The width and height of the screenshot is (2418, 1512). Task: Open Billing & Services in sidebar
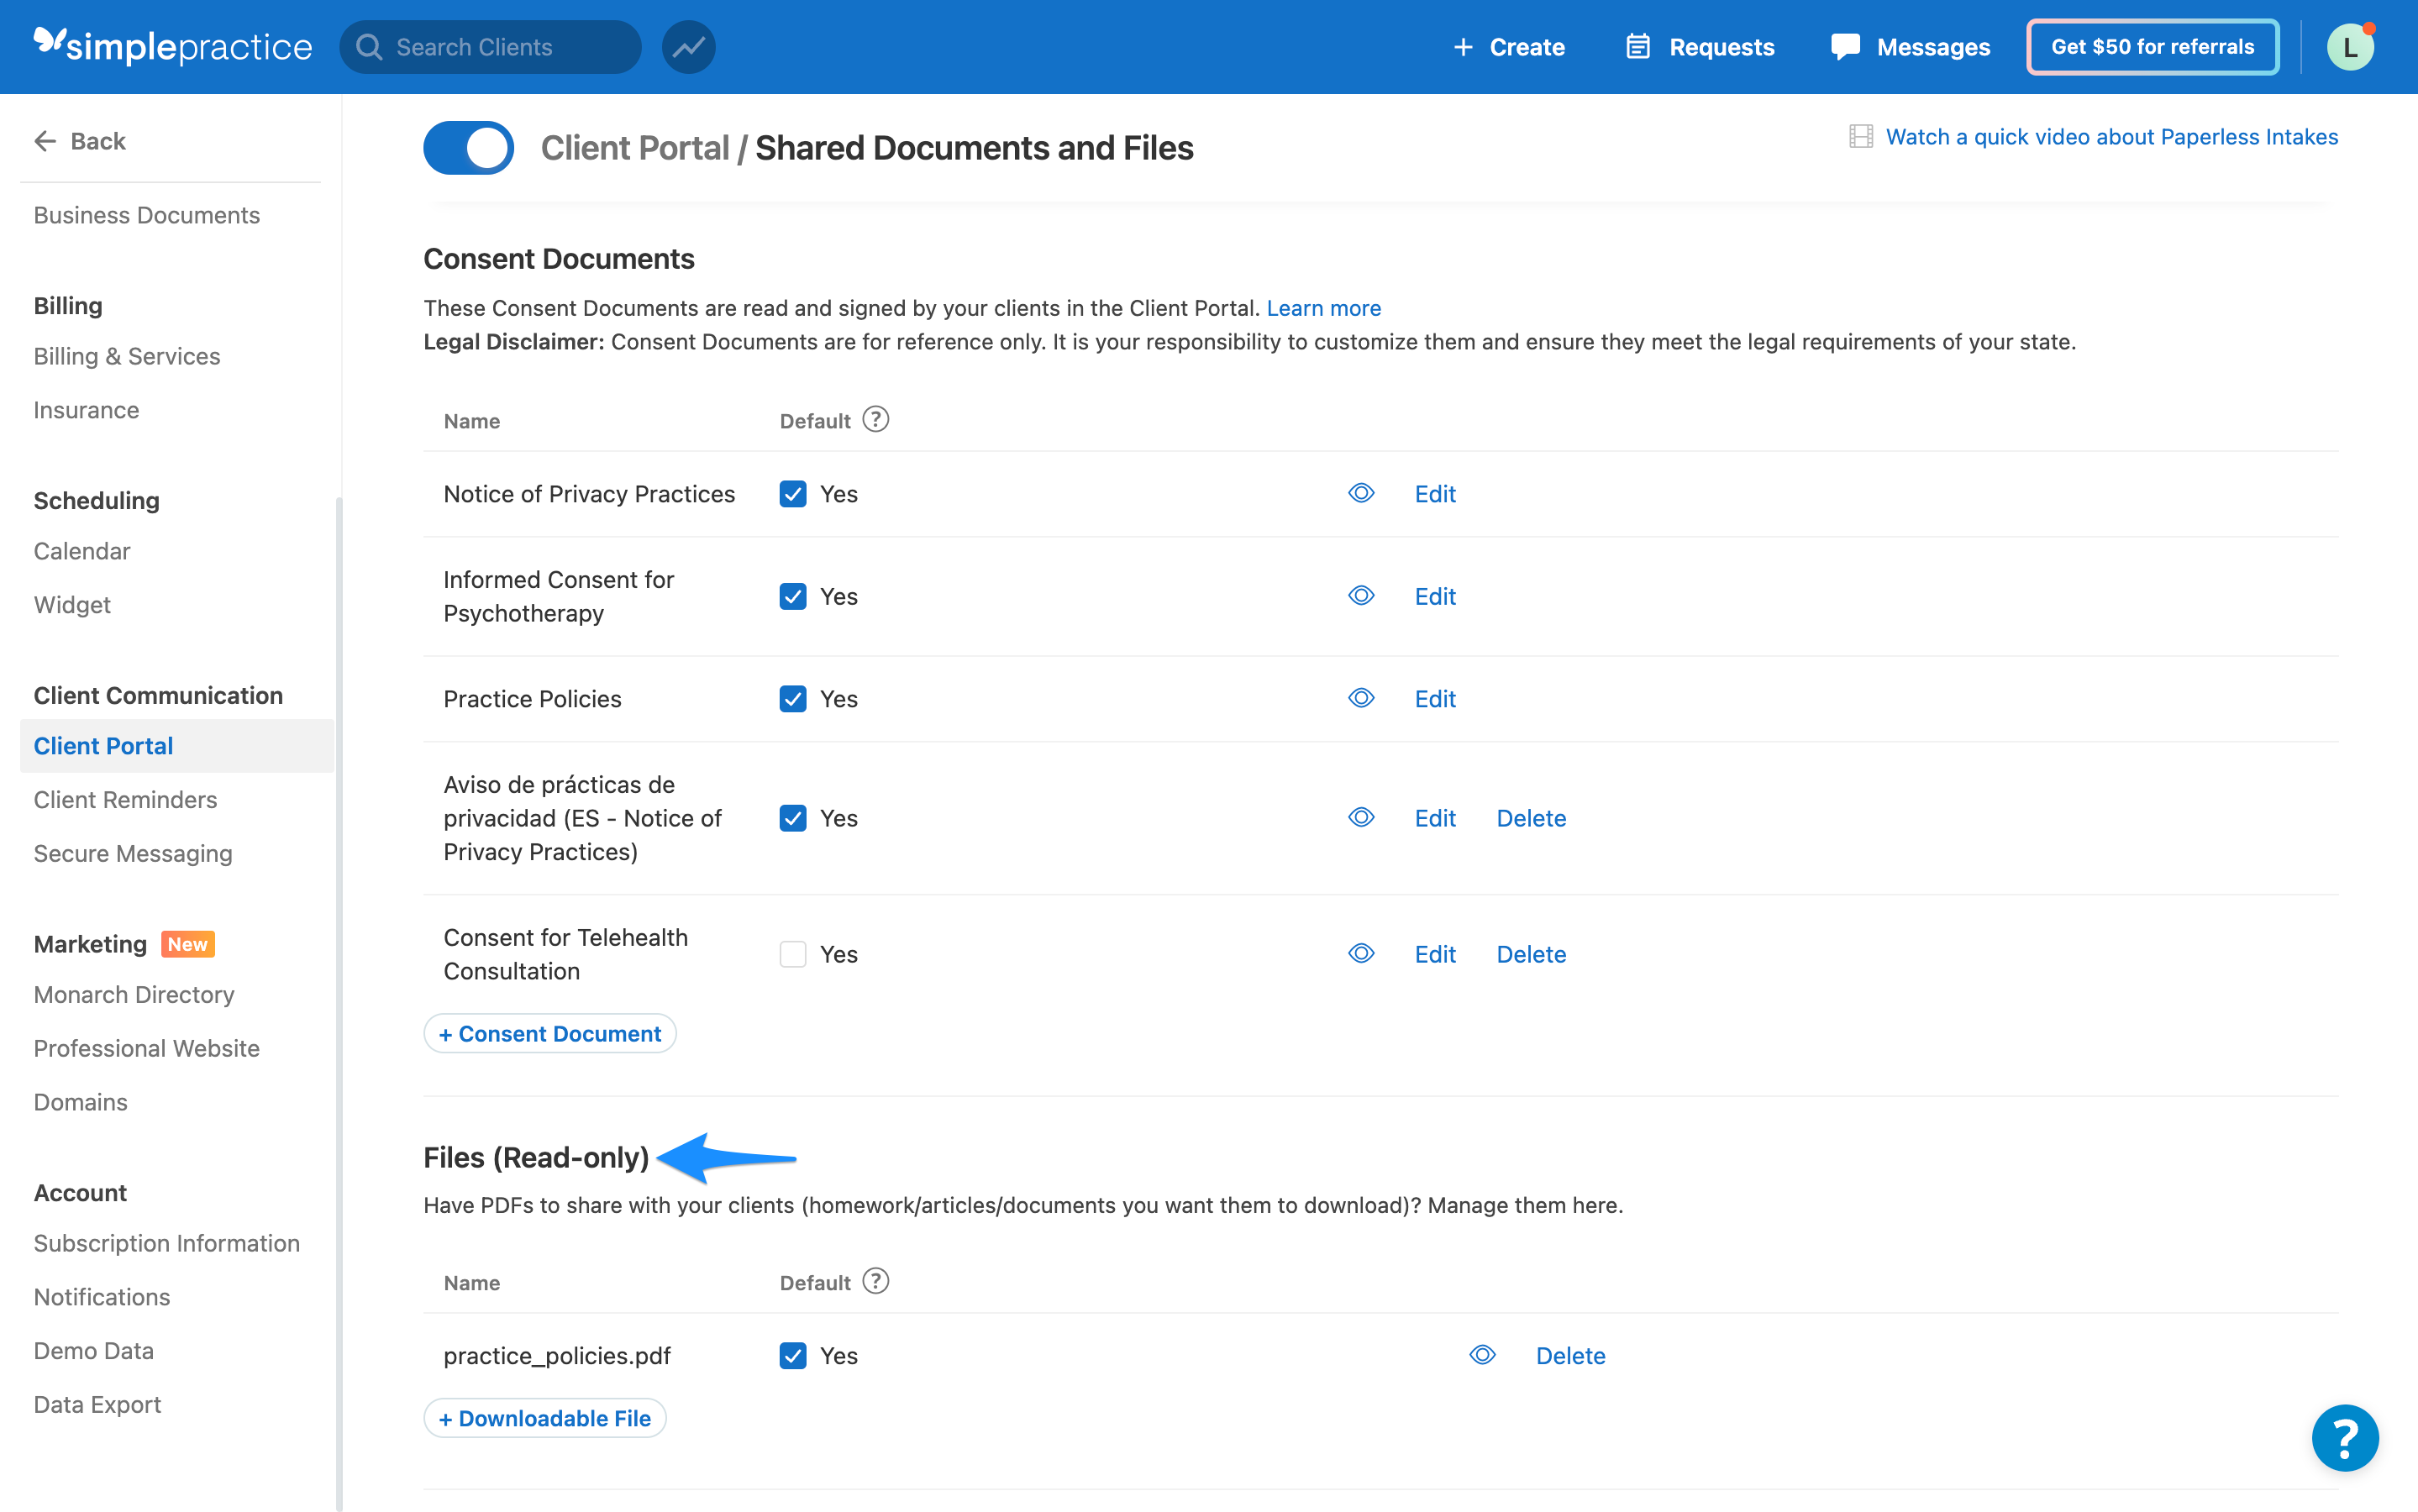click(x=127, y=356)
